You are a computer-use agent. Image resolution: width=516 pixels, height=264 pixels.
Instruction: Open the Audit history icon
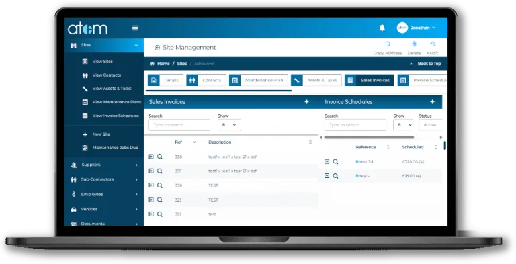[433, 44]
